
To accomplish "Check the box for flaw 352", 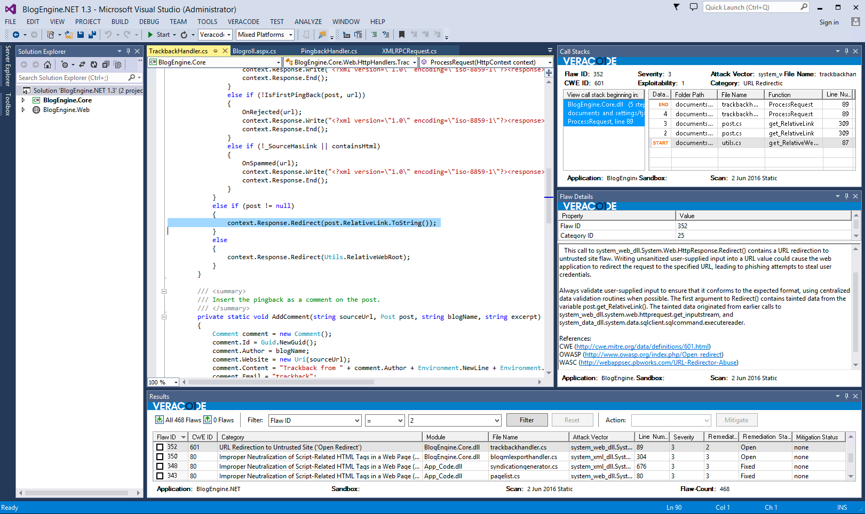I will (160, 447).
